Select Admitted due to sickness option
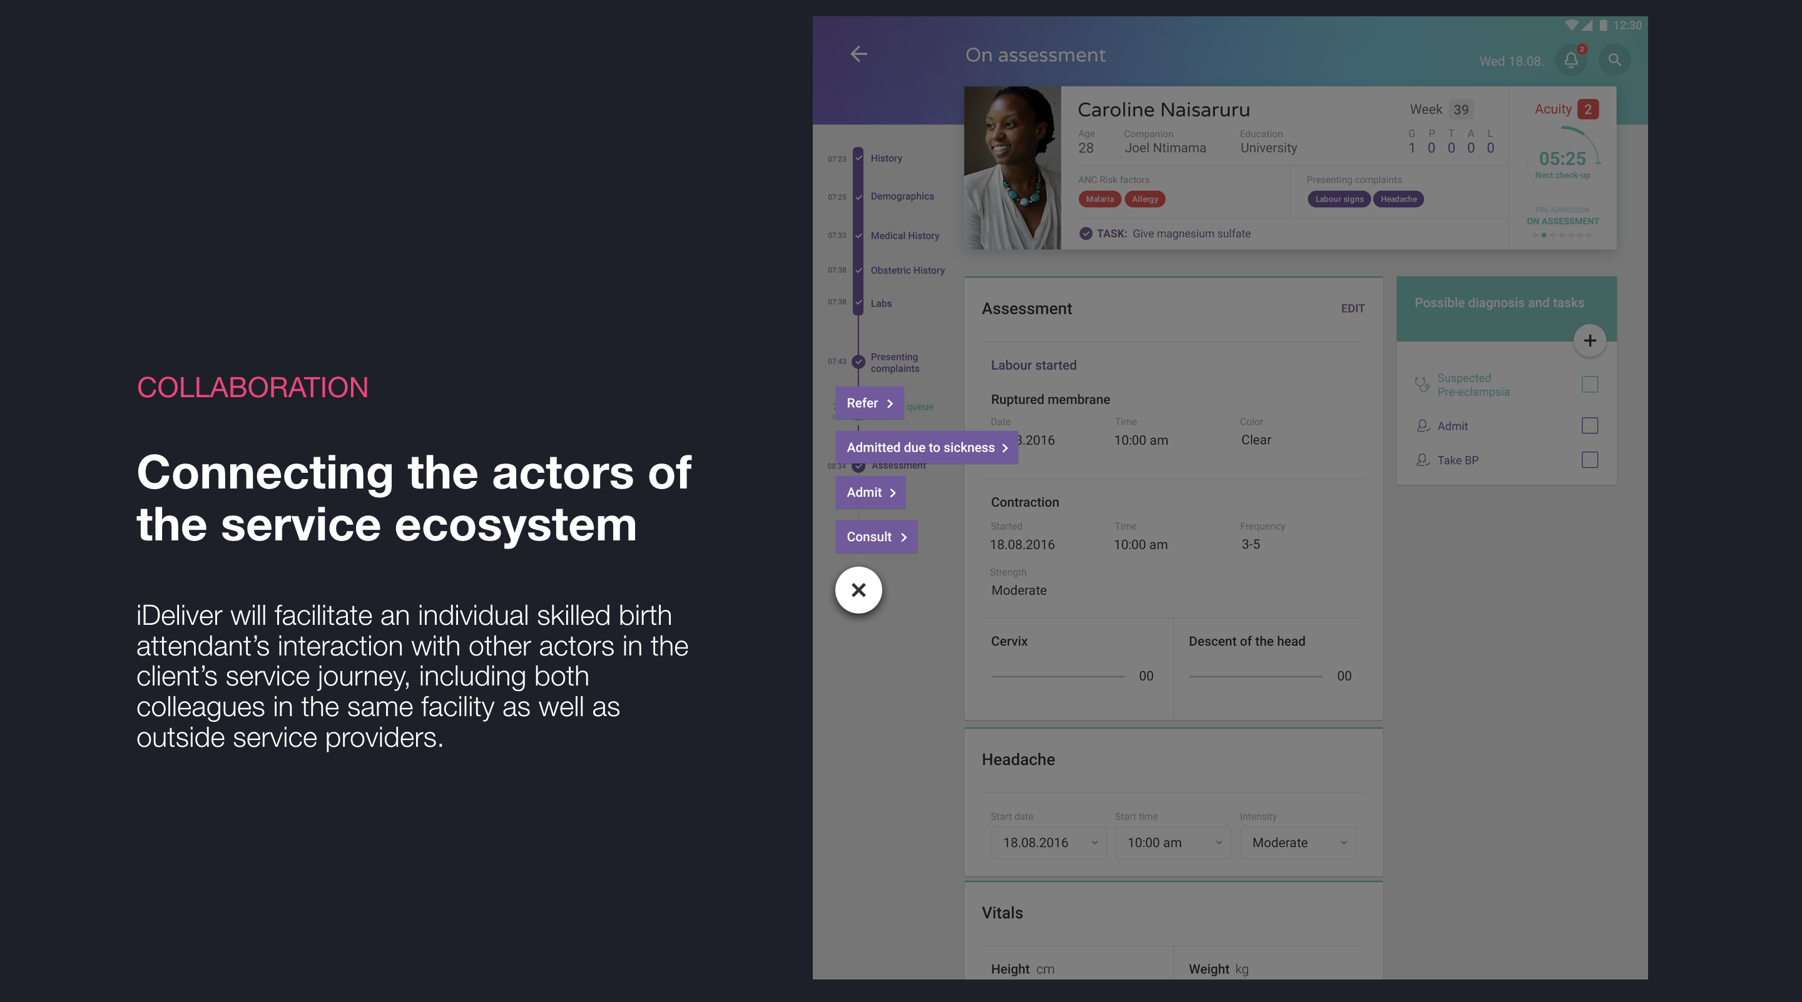The height and width of the screenshot is (1002, 1802). pos(926,447)
